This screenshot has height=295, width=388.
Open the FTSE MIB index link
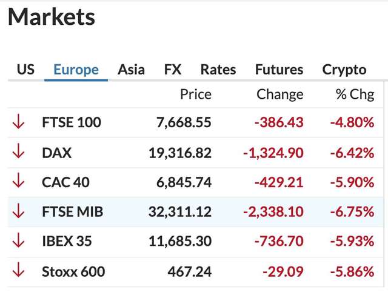click(x=73, y=211)
